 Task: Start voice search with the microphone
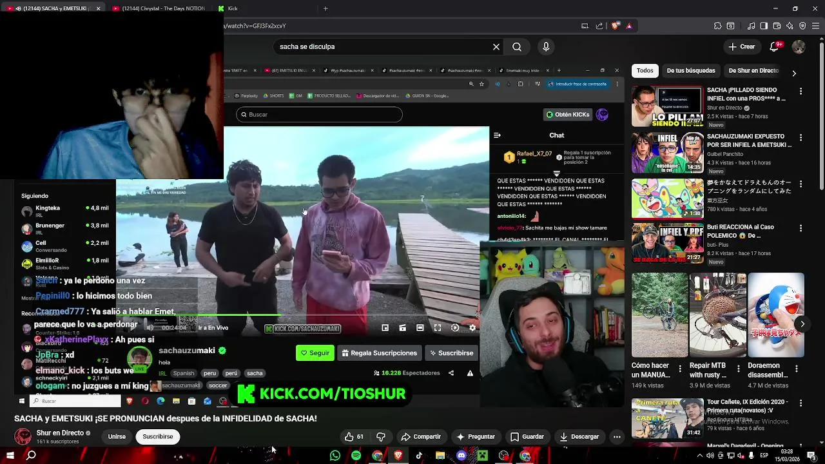coord(546,46)
